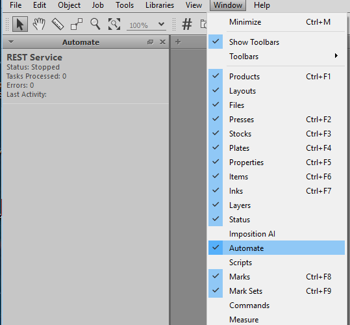Close the Automate panel
The height and width of the screenshot is (325, 350).
coord(162,42)
